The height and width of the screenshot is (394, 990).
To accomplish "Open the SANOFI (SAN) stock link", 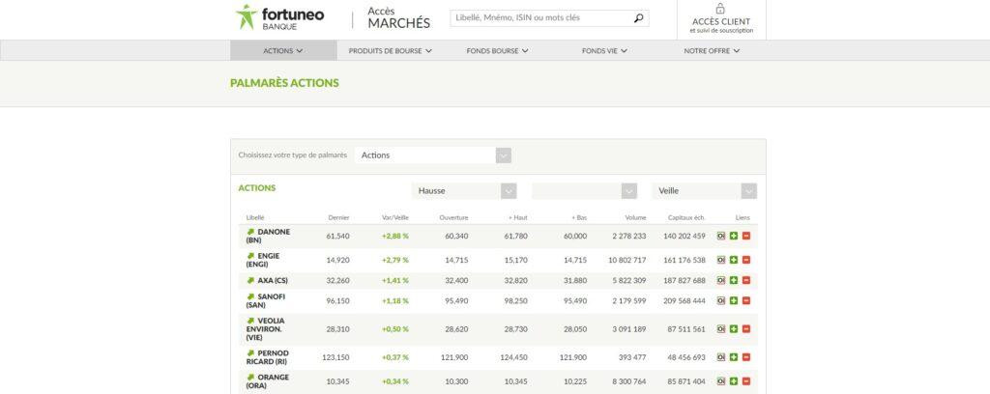I will 266,300.
